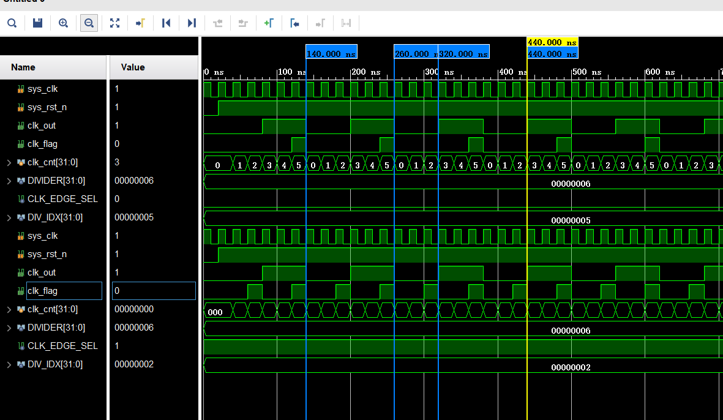Expand the first DIV_IDX[31:0] signal
Screen dimensions: 723x420
9,217
